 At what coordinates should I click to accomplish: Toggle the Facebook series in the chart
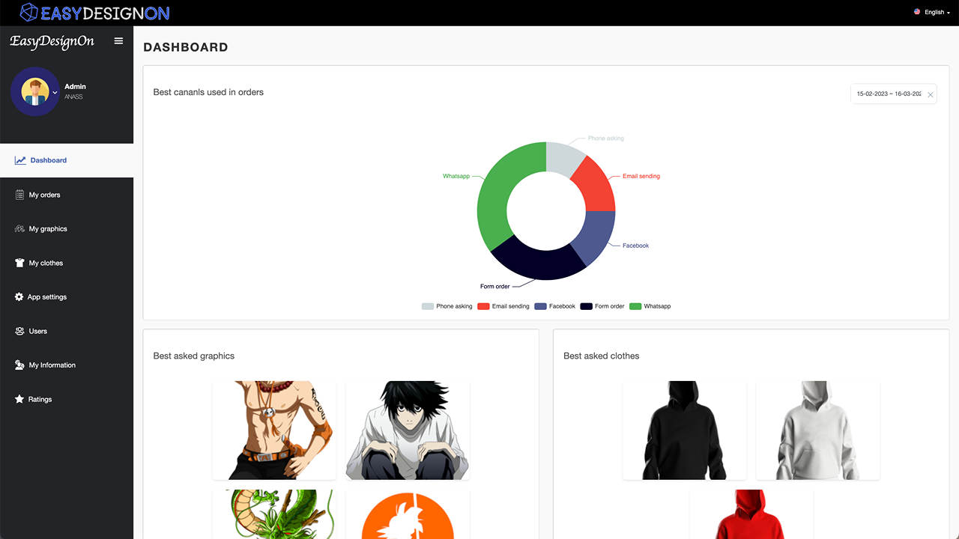[554, 305]
